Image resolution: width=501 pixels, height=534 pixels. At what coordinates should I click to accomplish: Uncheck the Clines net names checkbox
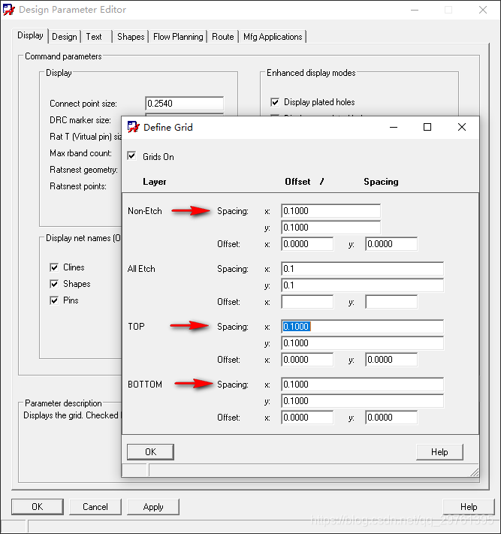point(54,267)
